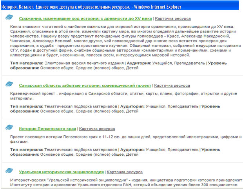The image size is (243, 189).
Task: Click the Тип материала line under История Пензенского края
Action: [x=78, y=149]
